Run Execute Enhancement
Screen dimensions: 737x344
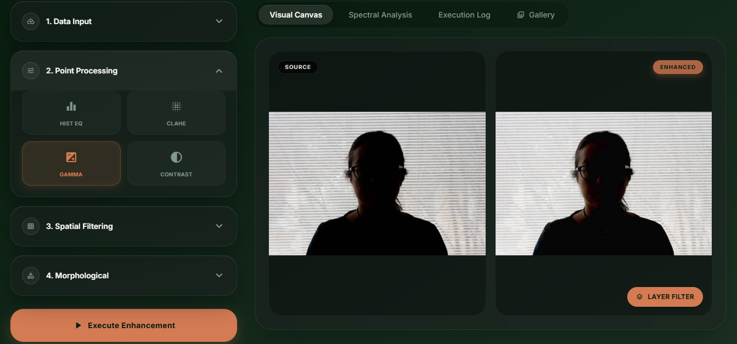tap(123, 325)
